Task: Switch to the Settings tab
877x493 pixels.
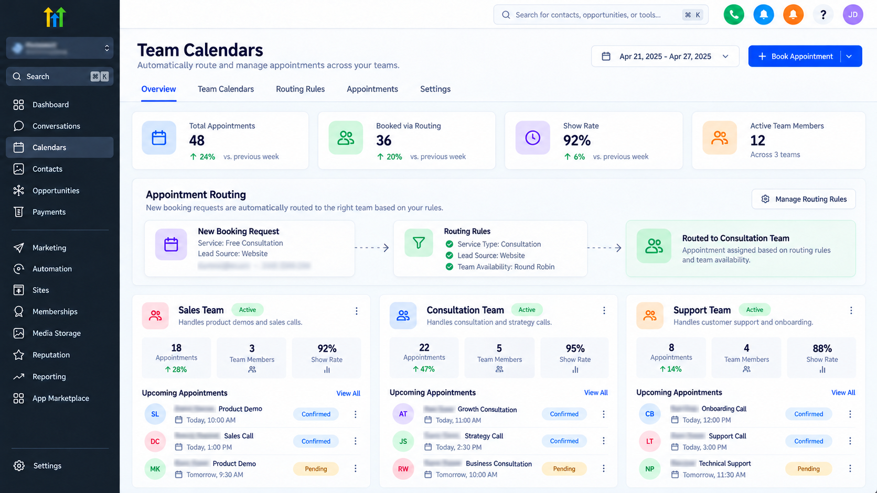Action: point(435,89)
